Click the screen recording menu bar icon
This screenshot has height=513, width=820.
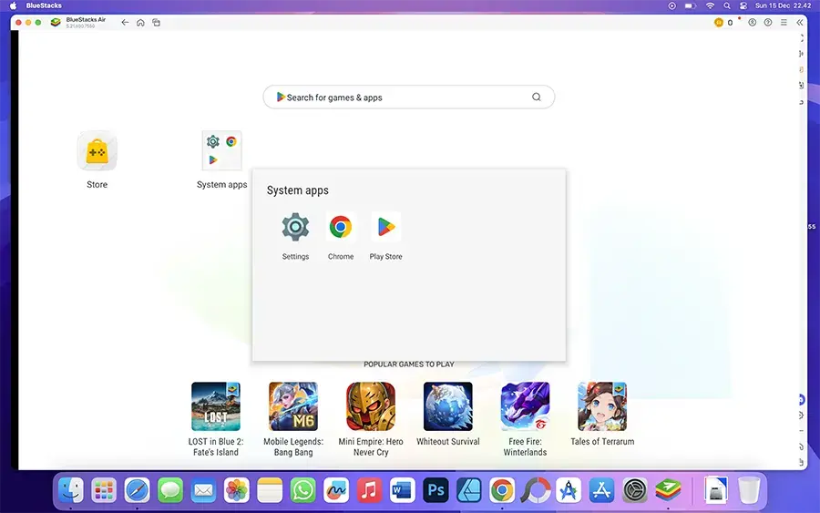pos(672,5)
